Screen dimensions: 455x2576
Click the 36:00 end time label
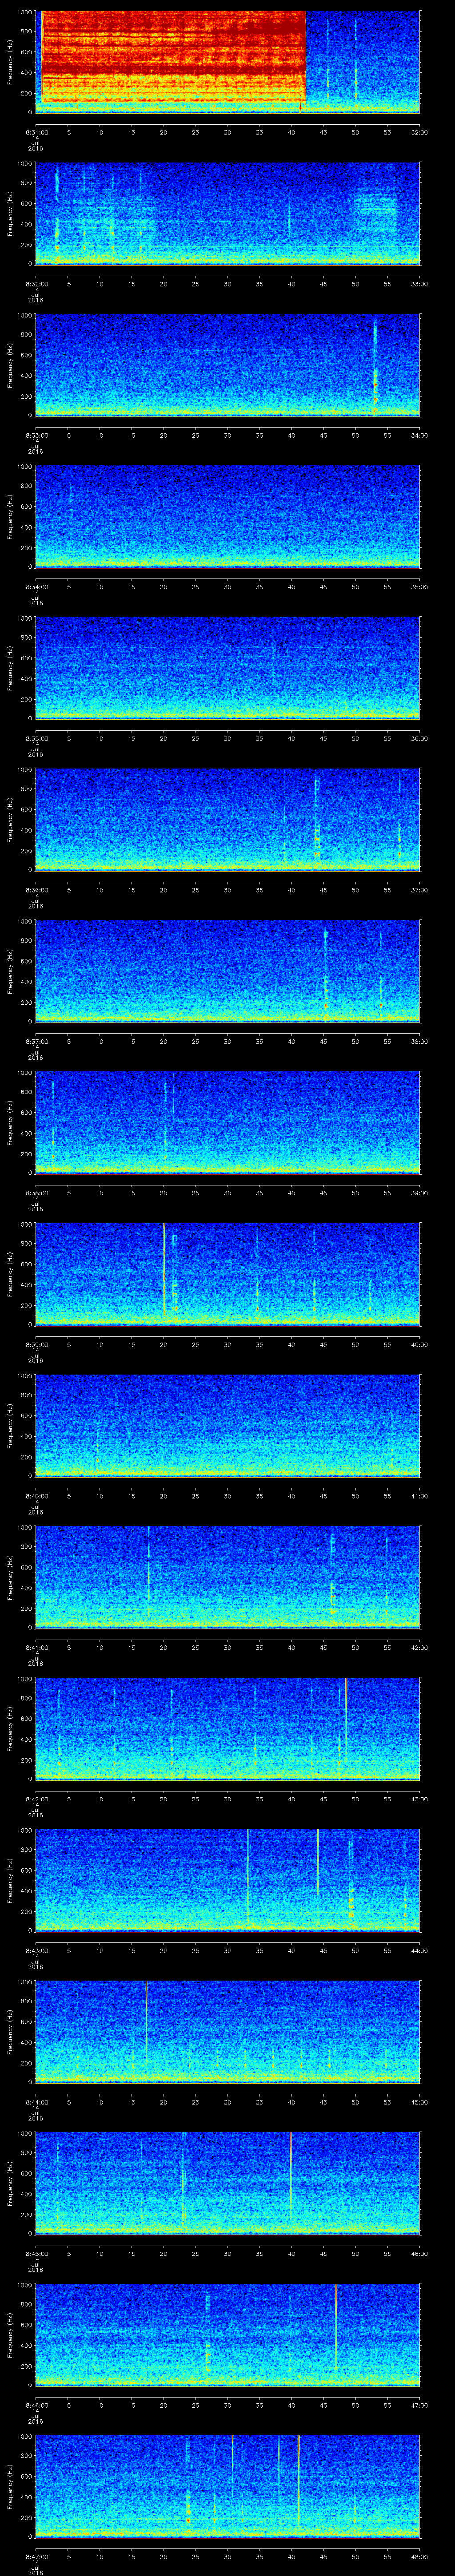click(419, 738)
